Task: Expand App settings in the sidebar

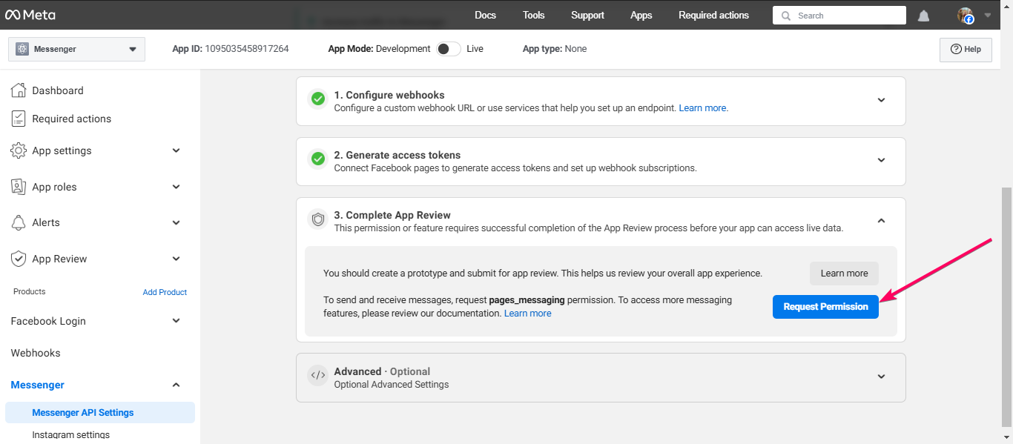Action: click(x=176, y=150)
